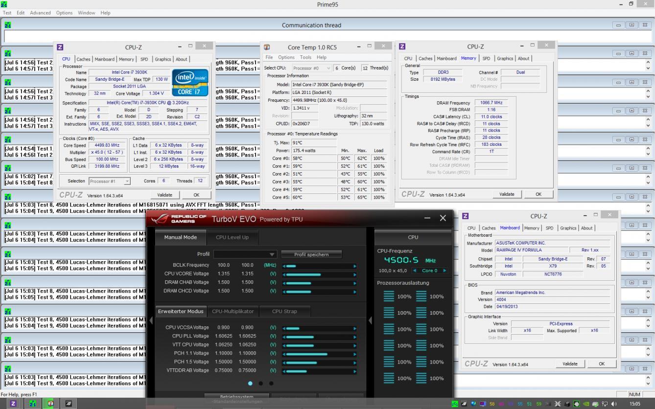Open the Tools menu in Core Temp
This screenshot has height=409, width=655.
pyautogui.click(x=305, y=57)
